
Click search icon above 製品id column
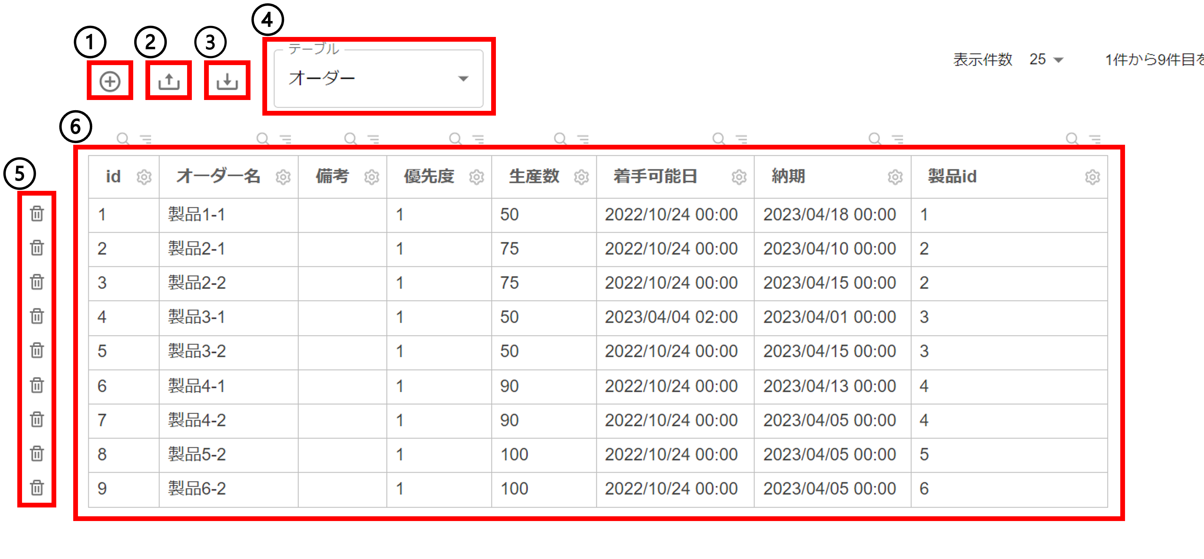(x=1072, y=139)
